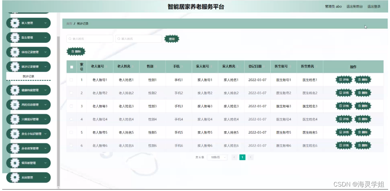The width and height of the screenshot is (390, 191).
Task: Click 管理员 abo user label
Action: 333,6
